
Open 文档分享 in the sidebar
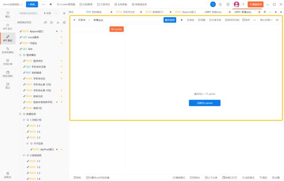click(8, 62)
